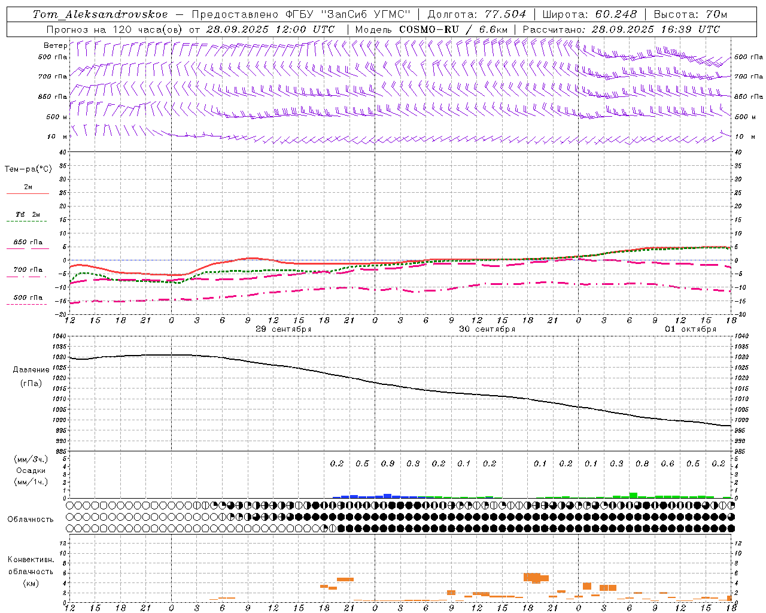Image resolution: width=766 pixels, height=613 pixels.
Task: Select the latitude value 60.248
Action: 616,14
